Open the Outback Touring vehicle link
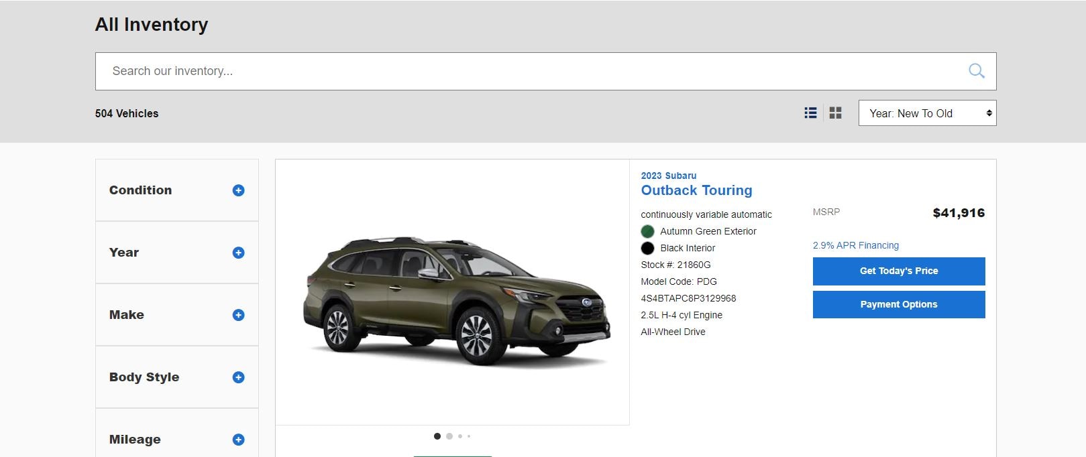 pyautogui.click(x=696, y=190)
